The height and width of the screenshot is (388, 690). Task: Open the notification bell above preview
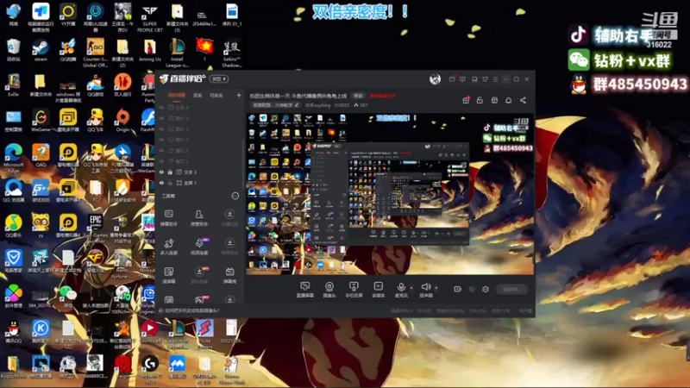(x=508, y=100)
